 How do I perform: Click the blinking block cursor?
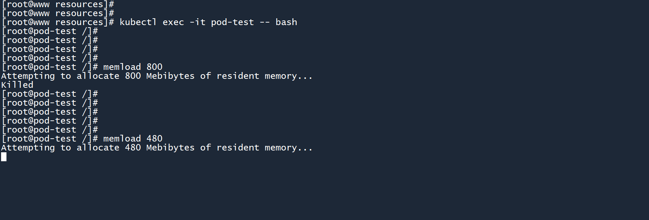(4, 157)
